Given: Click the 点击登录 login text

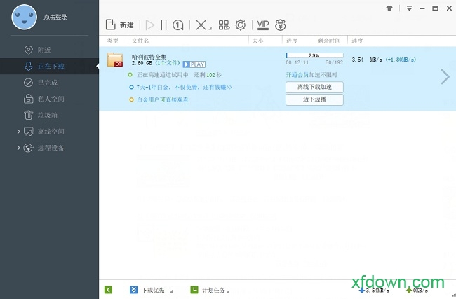Looking at the screenshot, I should tap(55, 17).
